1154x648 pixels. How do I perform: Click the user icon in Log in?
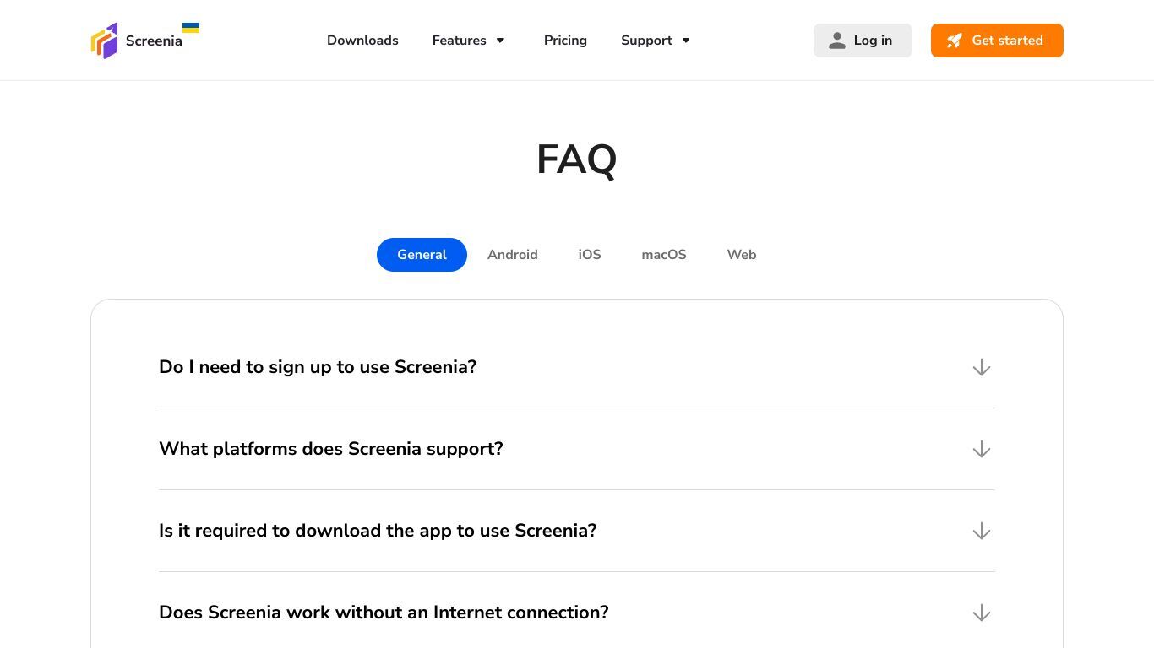click(837, 40)
